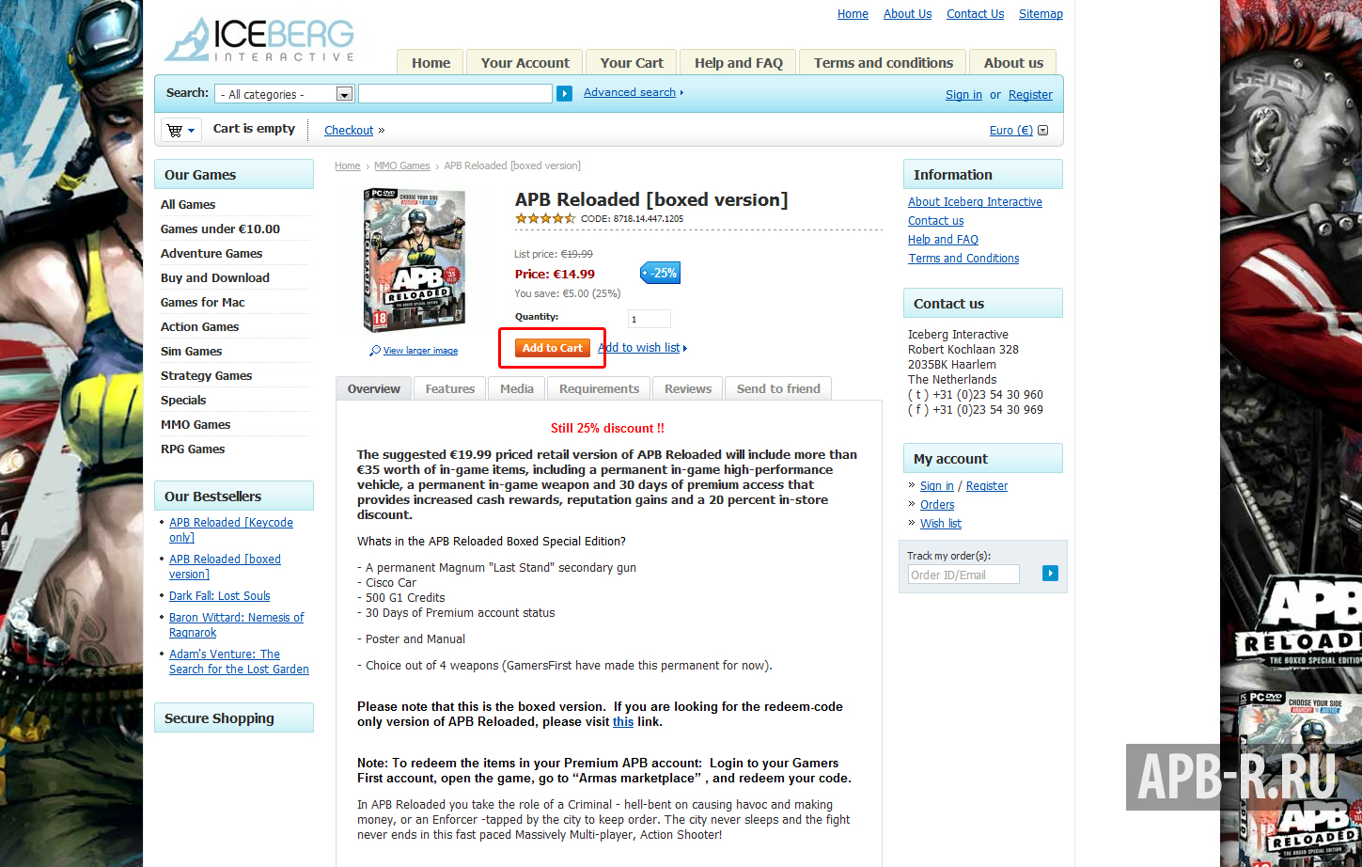Switch to the Reviews tab
The width and height of the screenshot is (1362, 867).
(x=688, y=388)
